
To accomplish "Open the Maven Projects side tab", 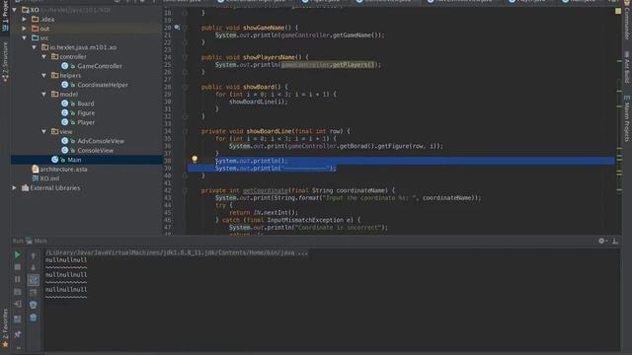I will (627, 119).
